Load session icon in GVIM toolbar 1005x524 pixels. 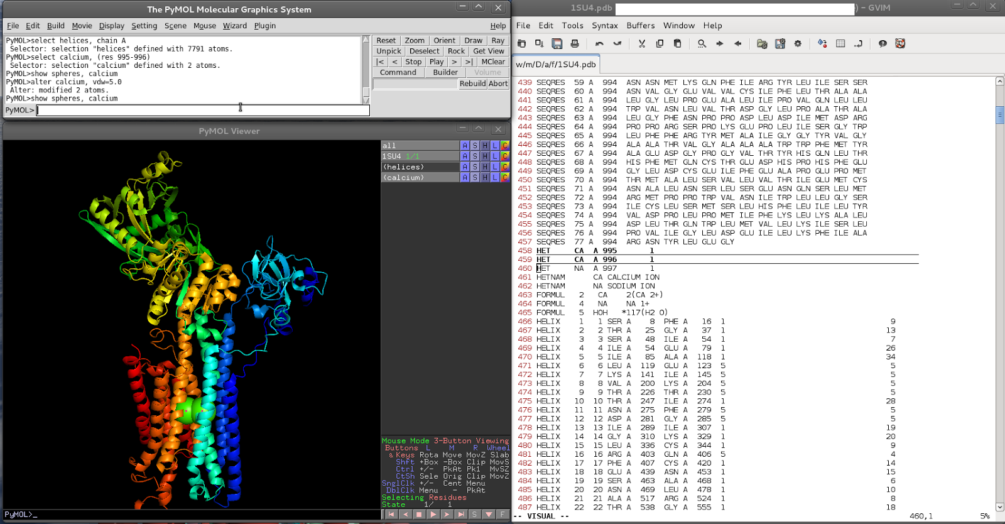pyautogui.click(x=762, y=43)
